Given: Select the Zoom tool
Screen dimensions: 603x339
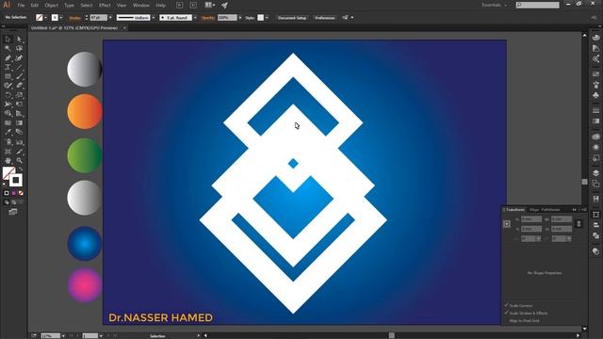Looking at the screenshot, I should point(19,161).
